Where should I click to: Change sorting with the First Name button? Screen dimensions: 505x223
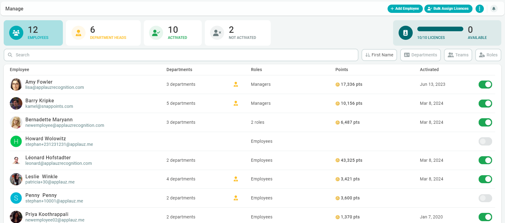[x=379, y=55]
